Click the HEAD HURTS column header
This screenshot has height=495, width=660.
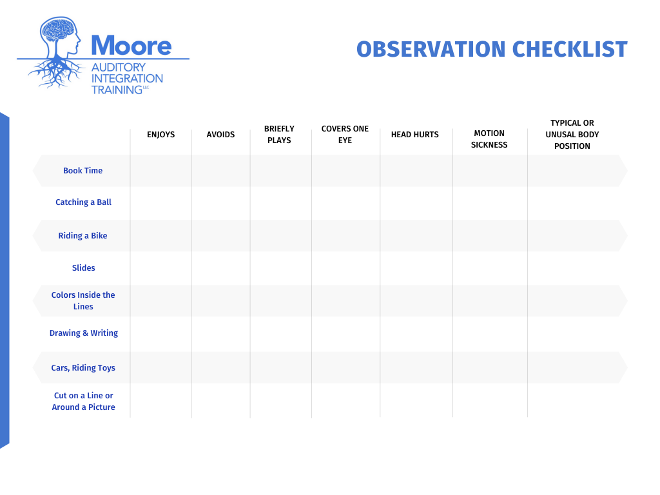pos(415,134)
